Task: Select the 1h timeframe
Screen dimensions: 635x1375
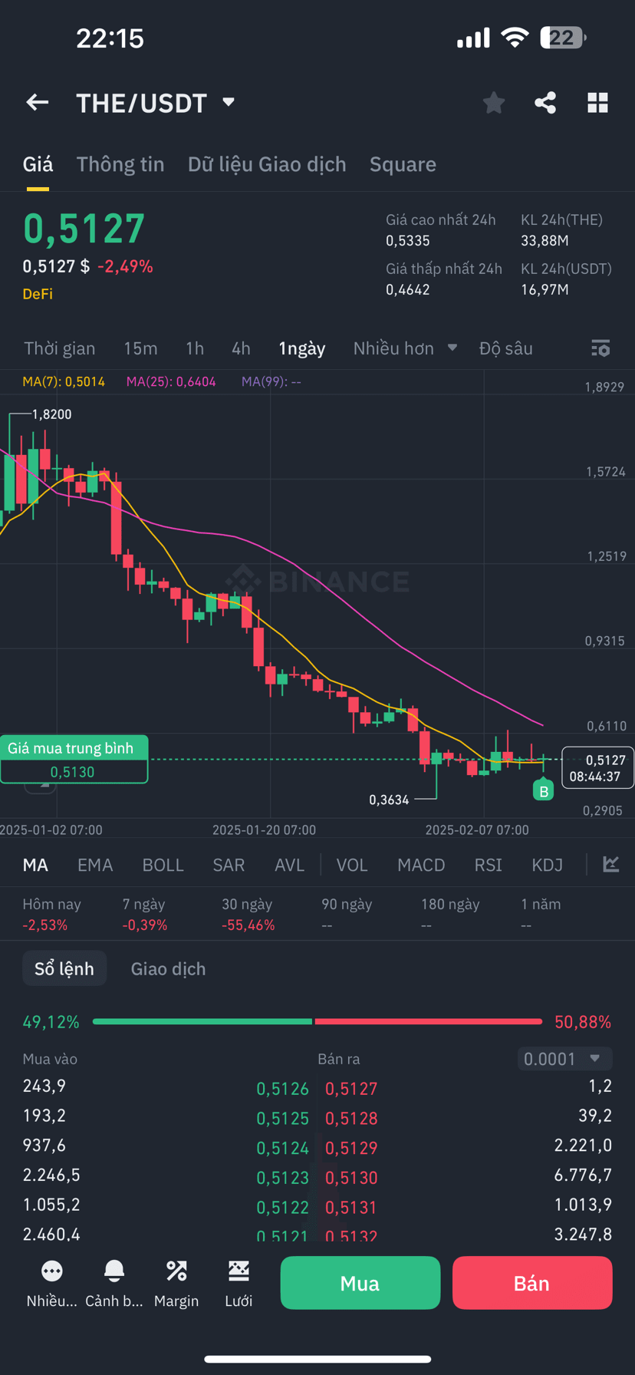Action: tap(195, 348)
